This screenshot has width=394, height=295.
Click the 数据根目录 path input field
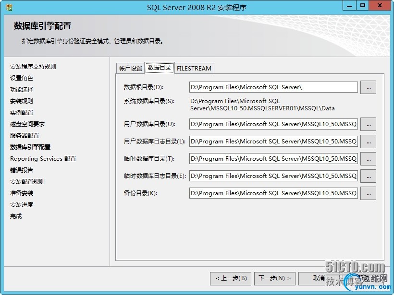pos(273,87)
